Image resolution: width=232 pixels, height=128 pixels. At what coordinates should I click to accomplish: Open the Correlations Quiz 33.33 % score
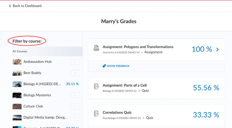coord(206,115)
